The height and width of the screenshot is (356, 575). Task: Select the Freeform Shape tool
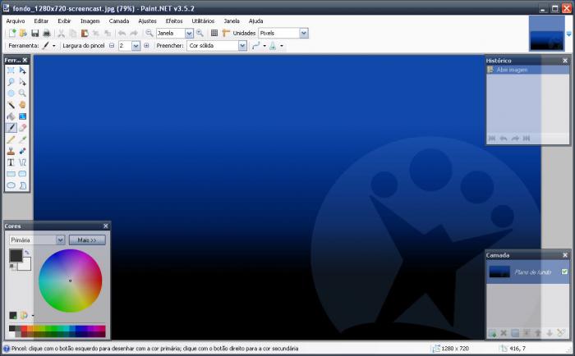coord(23,185)
